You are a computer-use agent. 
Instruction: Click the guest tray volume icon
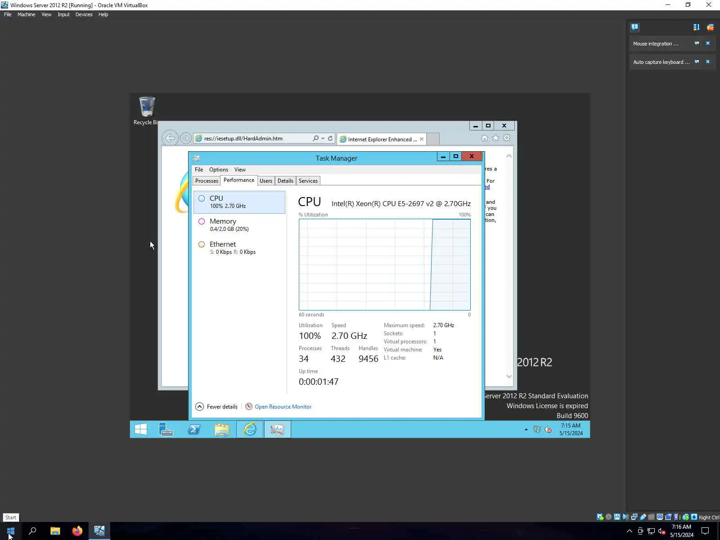click(x=548, y=429)
